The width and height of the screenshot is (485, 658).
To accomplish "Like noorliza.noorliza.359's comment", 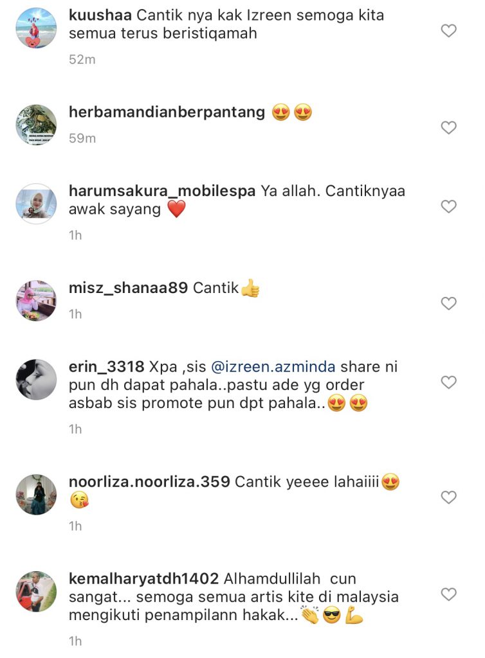I will coord(448,497).
